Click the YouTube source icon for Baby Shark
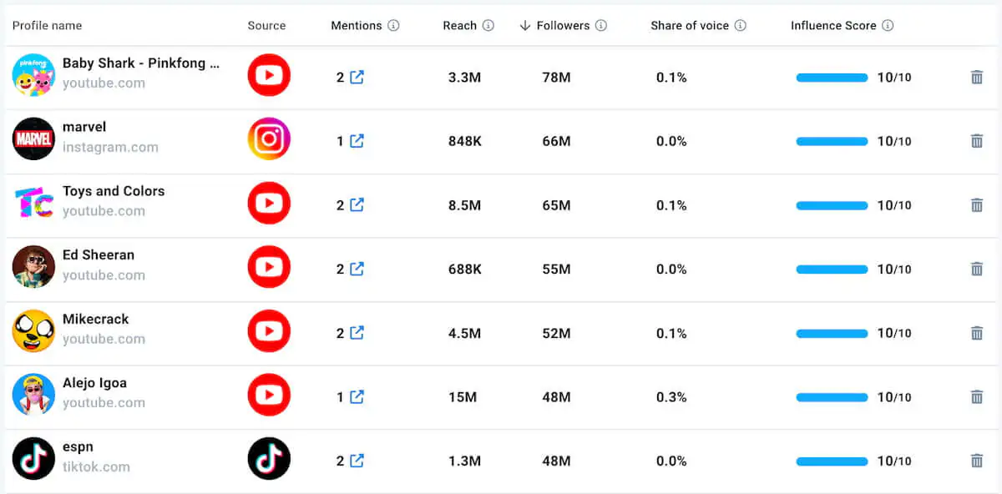 (x=269, y=75)
